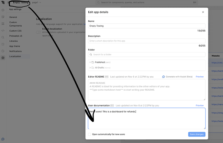Click the app Name input field
Viewport: 223px width, 143px height.
coord(147,26)
